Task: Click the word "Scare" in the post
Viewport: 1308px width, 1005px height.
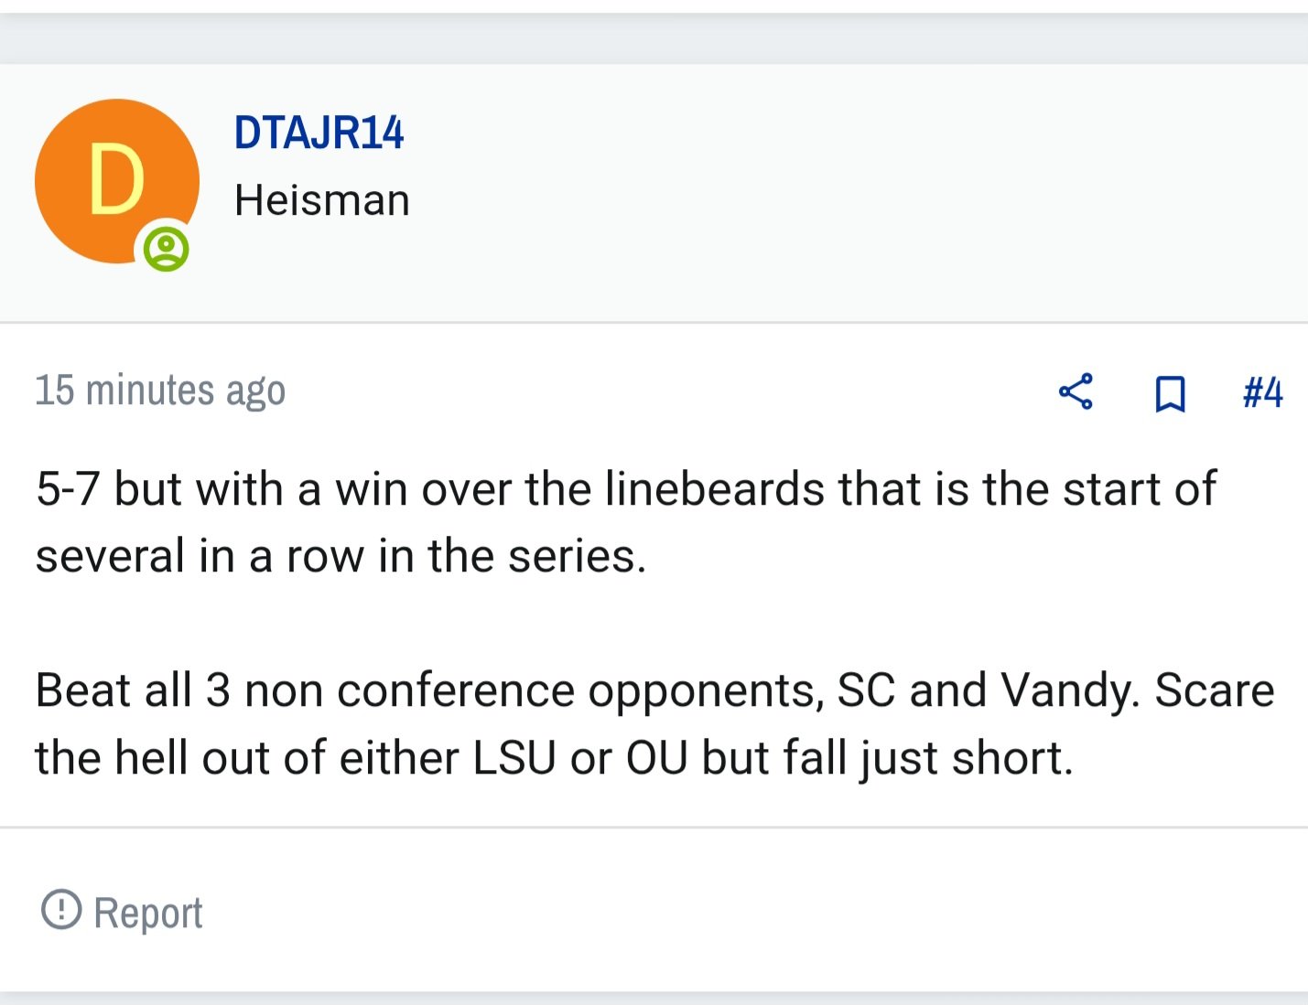Action: [x=1215, y=690]
